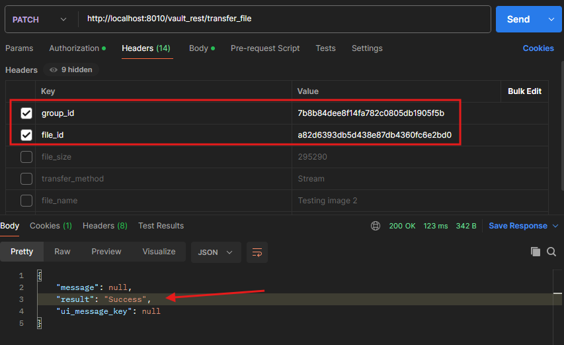Image resolution: width=564 pixels, height=345 pixels.
Task: Copy the response body with the copy icon
Action: pos(535,252)
